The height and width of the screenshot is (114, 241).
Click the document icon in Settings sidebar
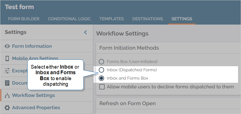point(7,83)
